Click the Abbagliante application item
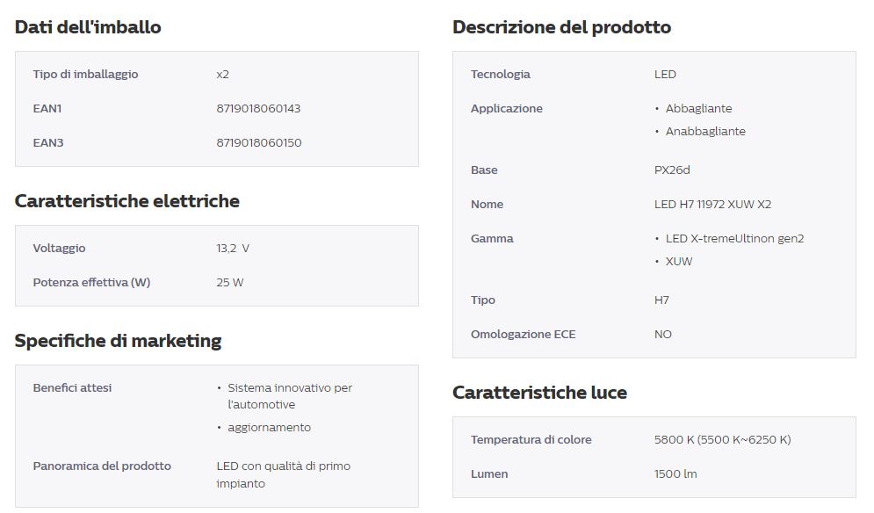This screenshot has width=874, height=513. [698, 108]
